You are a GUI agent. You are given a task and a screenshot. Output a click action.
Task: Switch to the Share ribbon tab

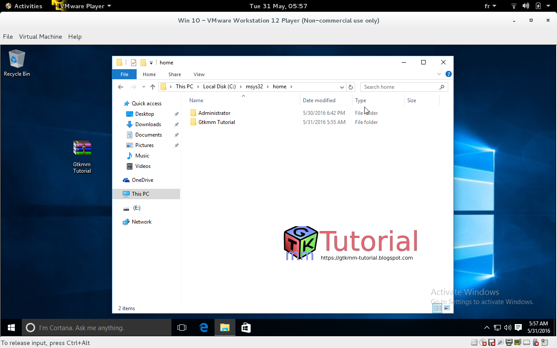pos(174,74)
